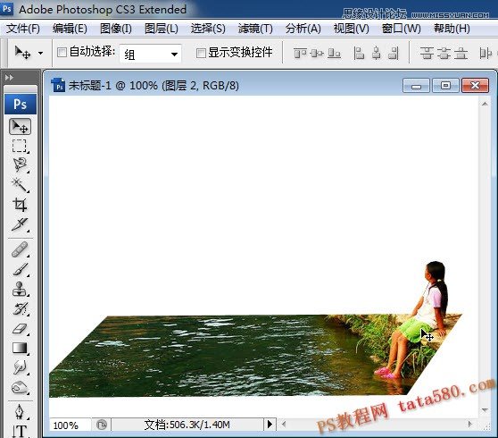Enable the 自动选择 checkbox
The image size is (498, 438).
(x=62, y=52)
